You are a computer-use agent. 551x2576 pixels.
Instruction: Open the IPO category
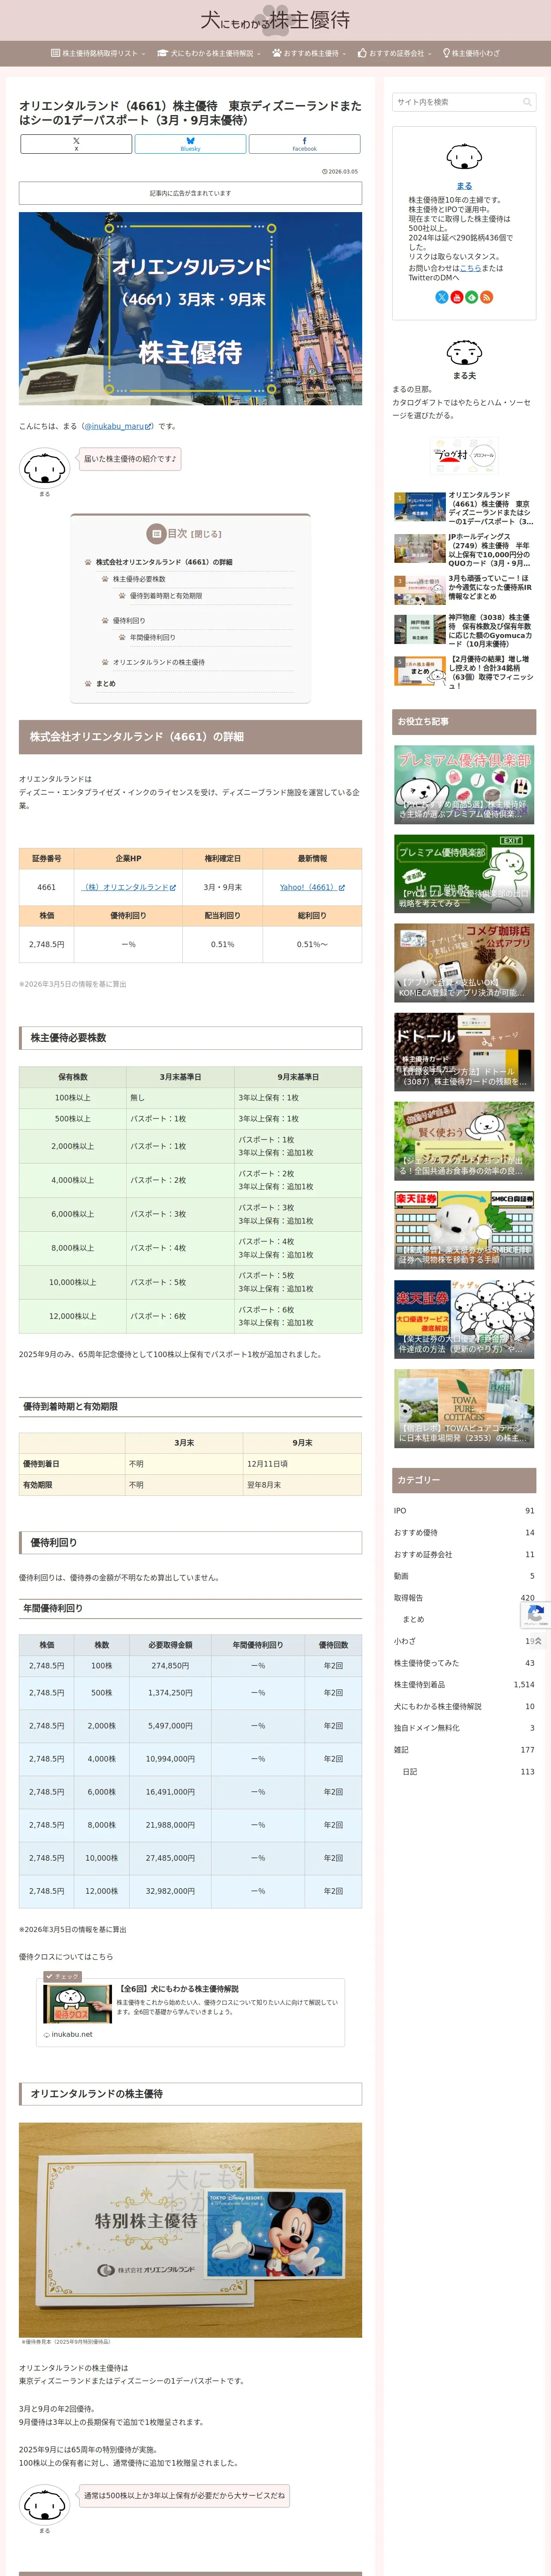(464, 1511)
